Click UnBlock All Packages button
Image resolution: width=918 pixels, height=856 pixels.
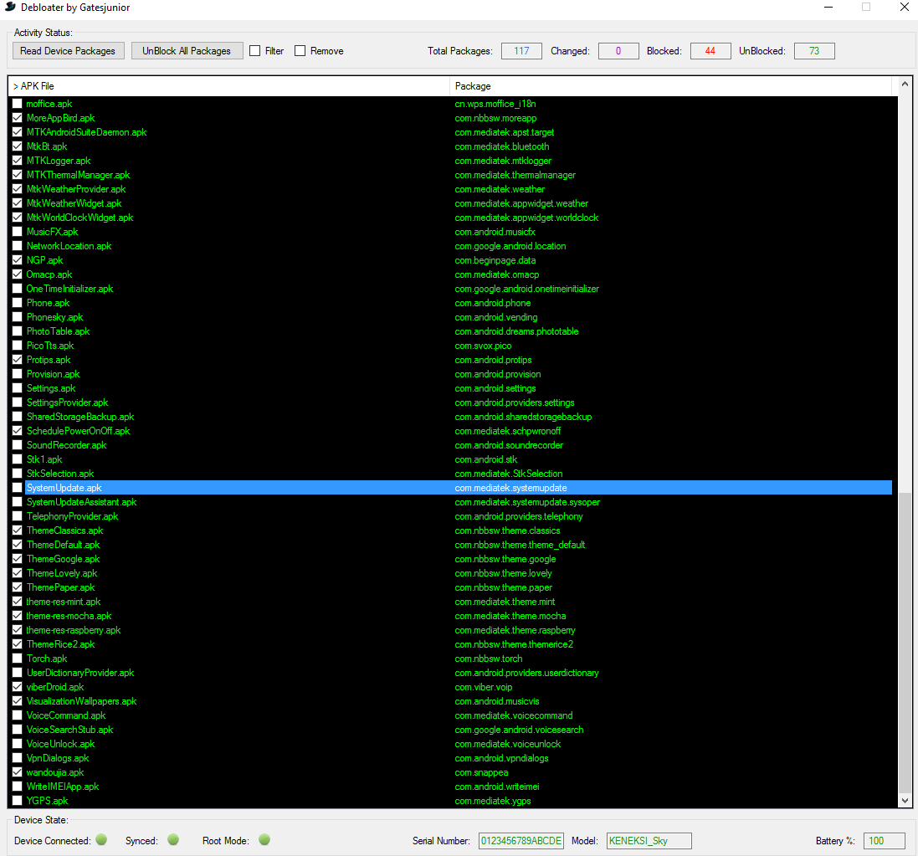point(187,51)
